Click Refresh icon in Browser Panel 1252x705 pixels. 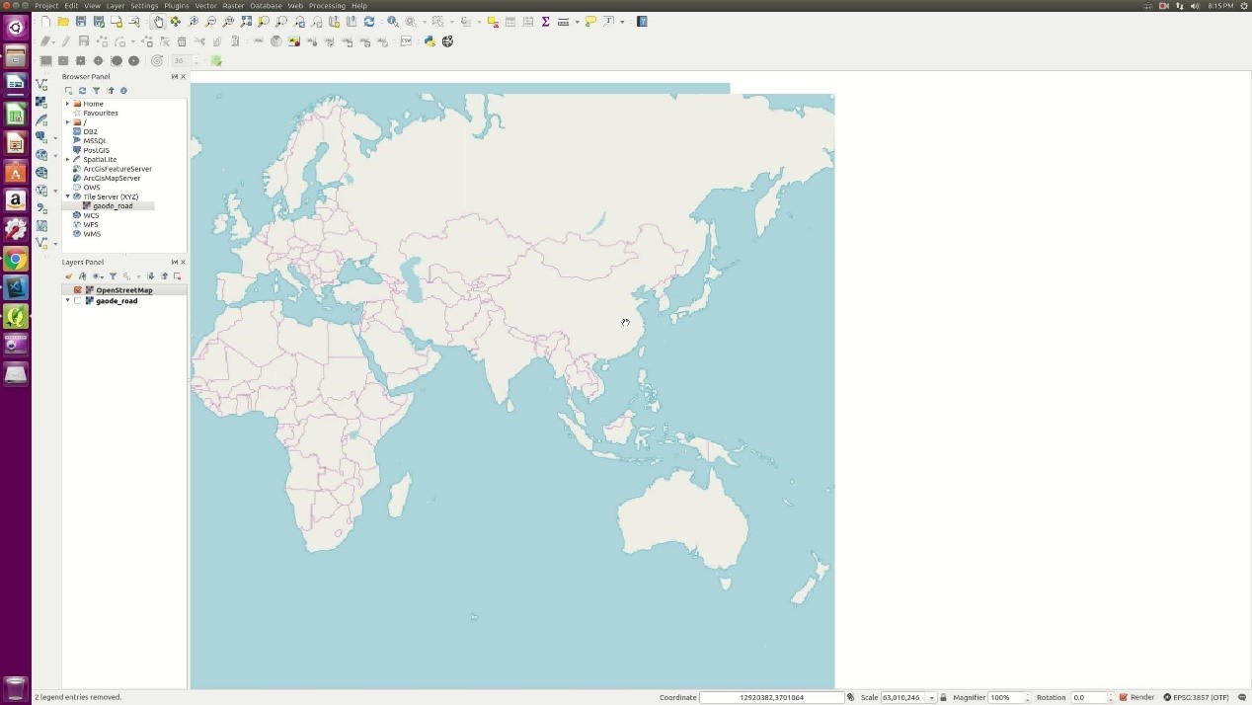(82, 91)
